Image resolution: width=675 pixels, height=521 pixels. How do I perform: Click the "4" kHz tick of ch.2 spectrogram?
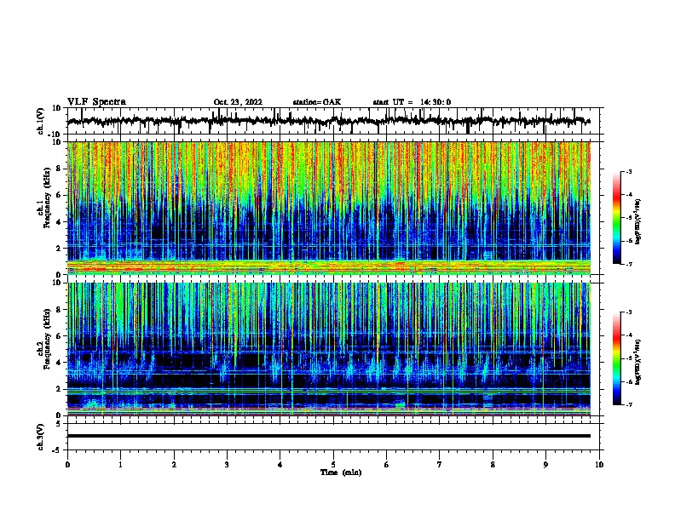click(59, 363)
